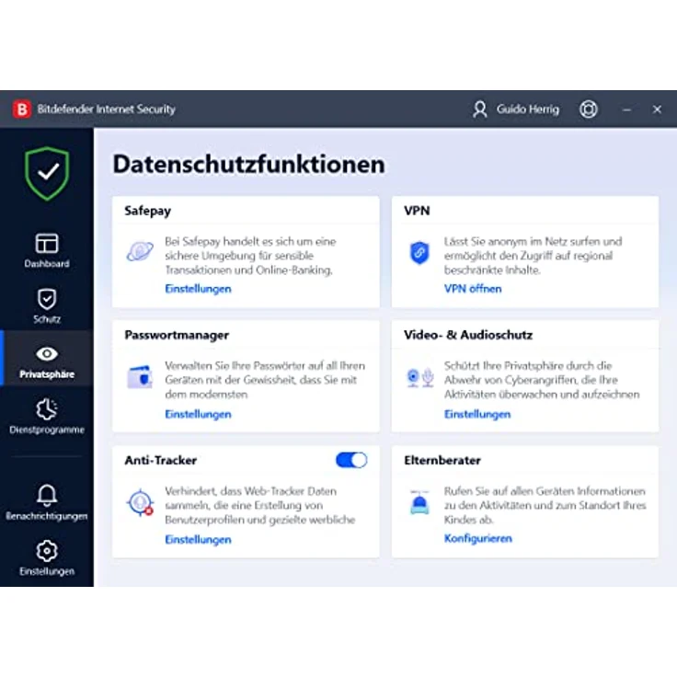Open the Einstellungen sidebar section
This screenshot has height=677, width=677.
click(47, 557)
